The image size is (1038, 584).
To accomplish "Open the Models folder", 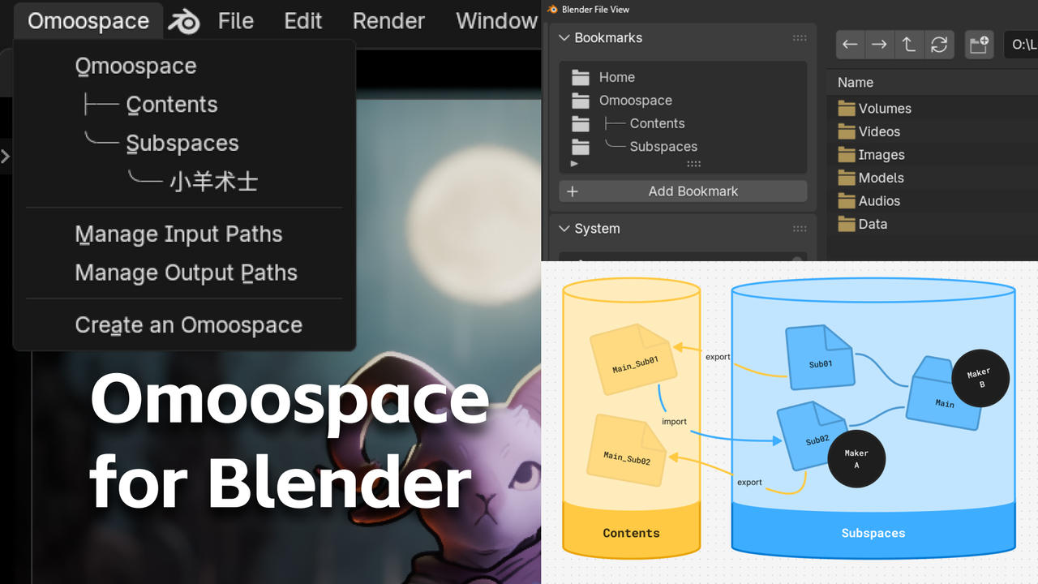I will click(881, 178).
